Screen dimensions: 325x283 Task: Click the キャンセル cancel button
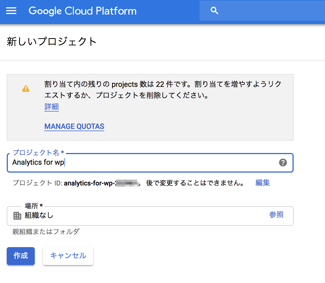(x=68, y=256)
